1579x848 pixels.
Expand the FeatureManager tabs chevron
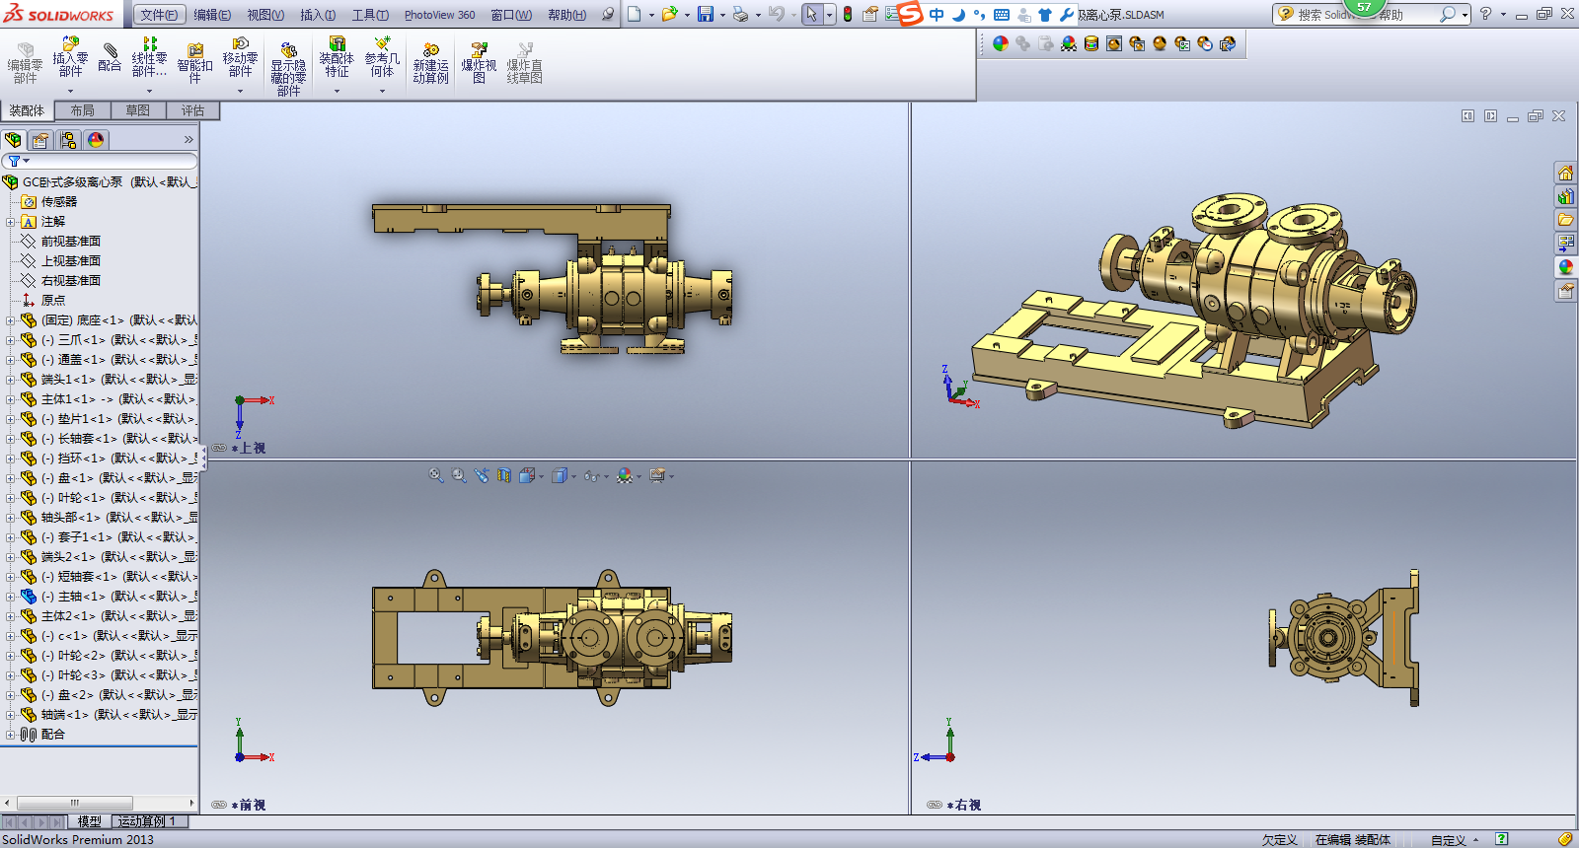[188, 140]
